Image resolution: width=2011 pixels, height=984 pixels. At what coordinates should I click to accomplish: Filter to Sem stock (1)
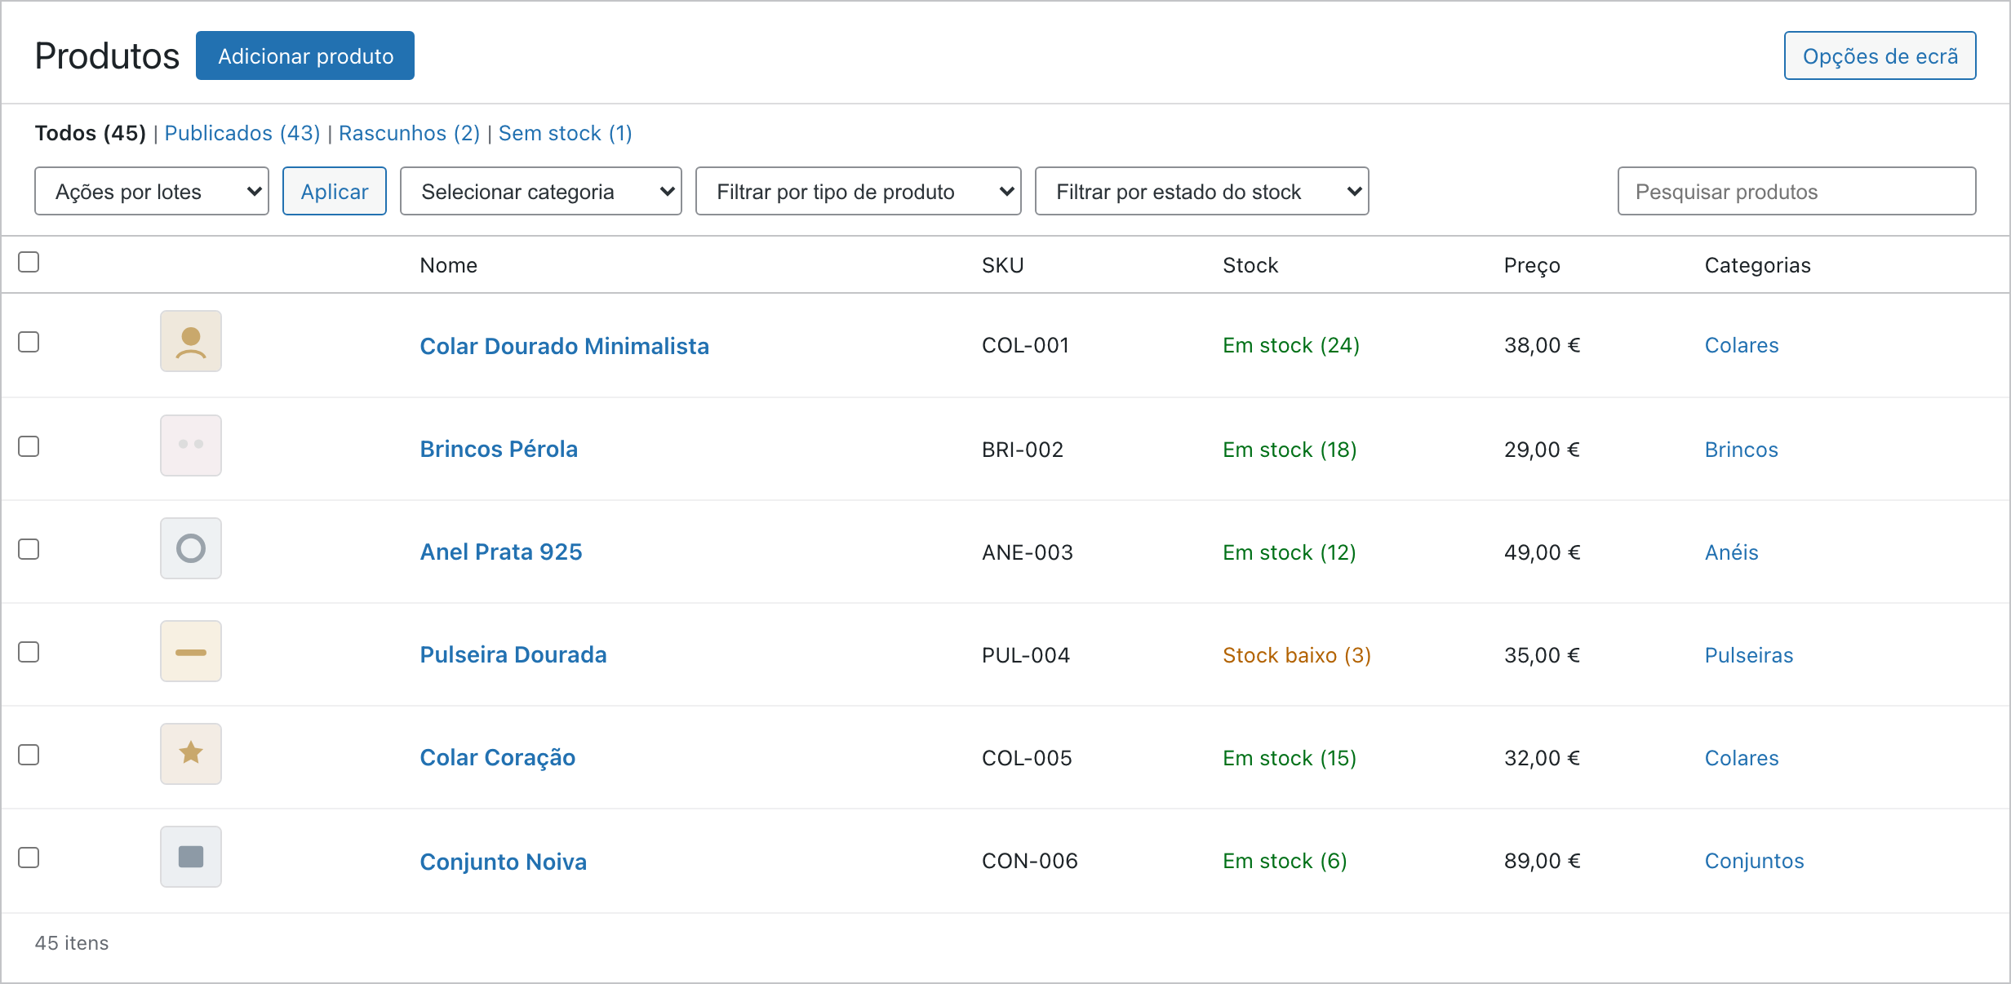[x=566, y=133]
